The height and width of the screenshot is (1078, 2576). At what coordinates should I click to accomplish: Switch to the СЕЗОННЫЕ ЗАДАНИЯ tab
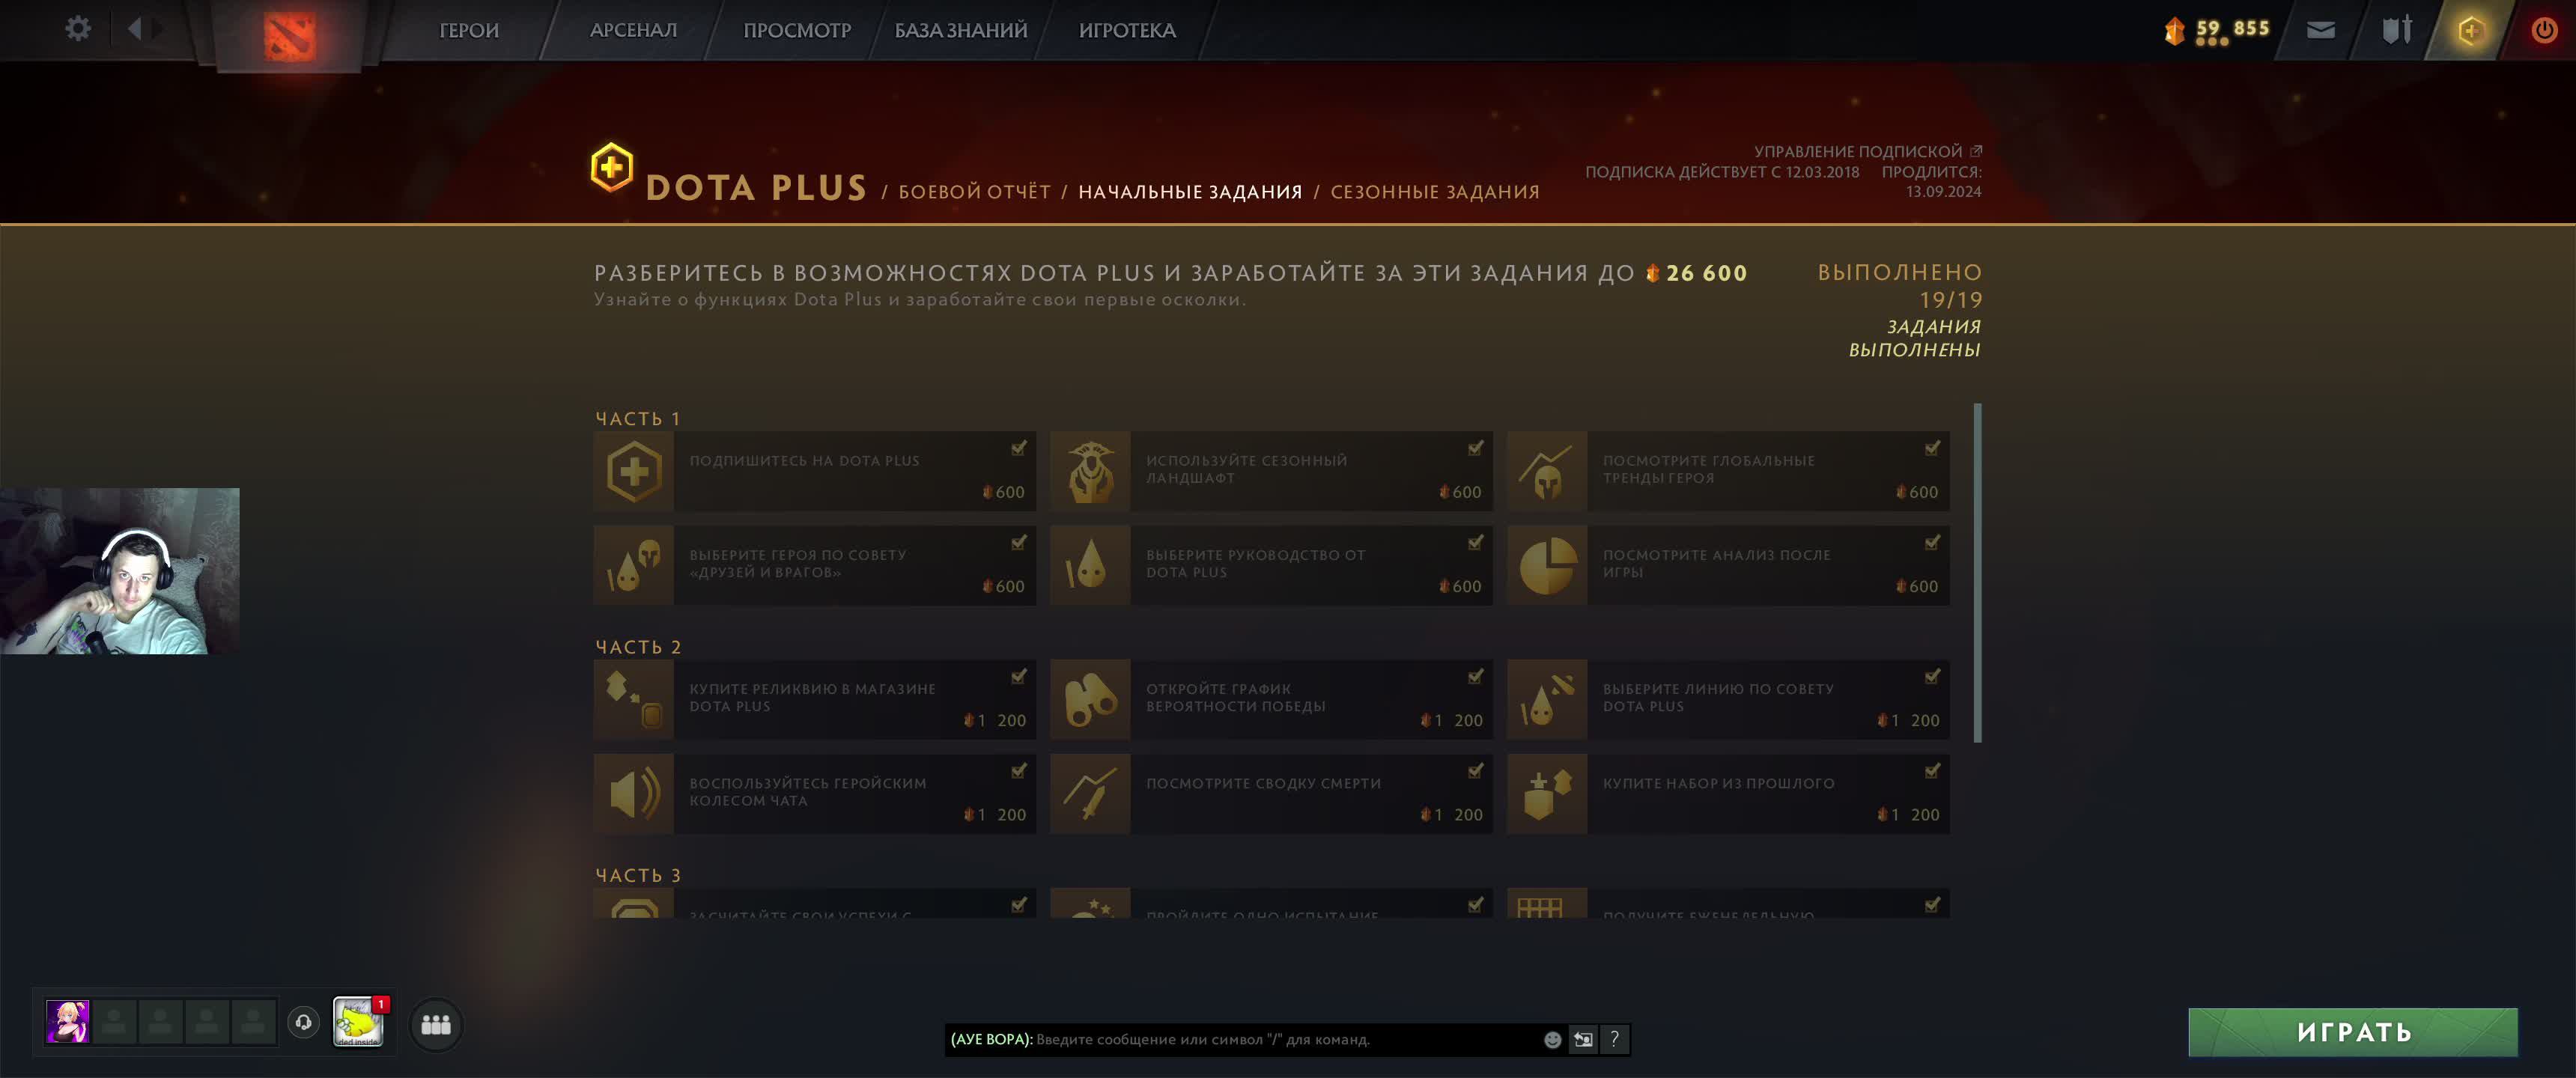pos(1434,192)
